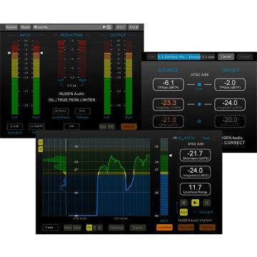
Task: Click the Source -21.0 SMax readout
Action: tap(168, 121)
